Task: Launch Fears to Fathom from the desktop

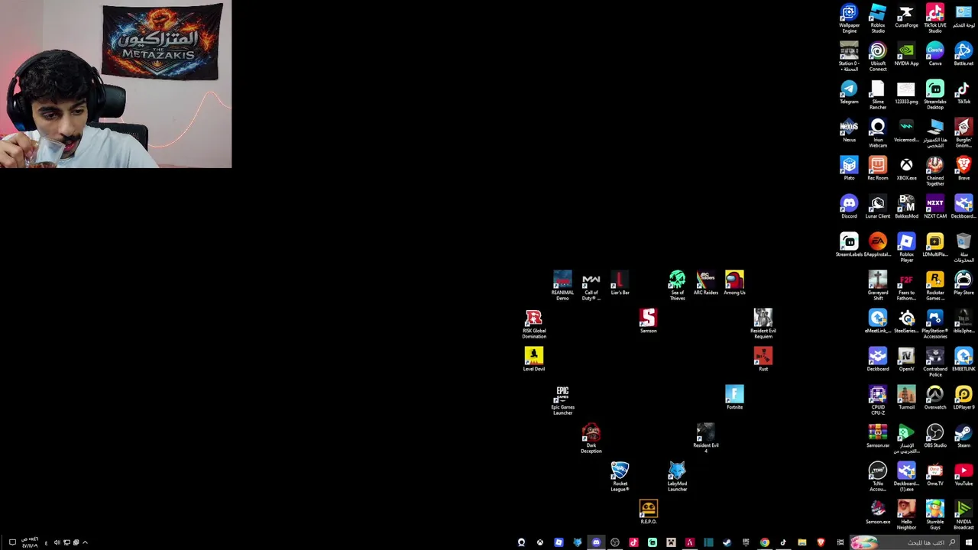Action: [906, 286]
